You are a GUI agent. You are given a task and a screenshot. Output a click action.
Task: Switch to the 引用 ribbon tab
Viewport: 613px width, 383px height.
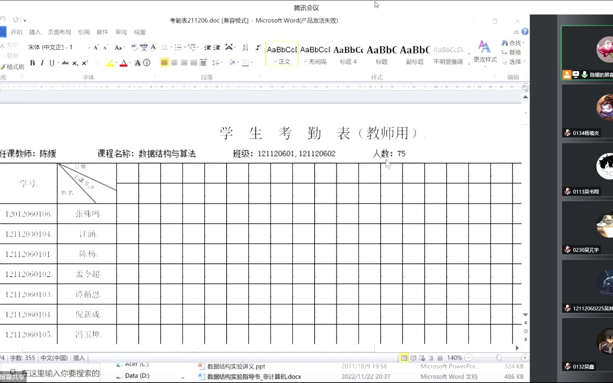(84, 32)
